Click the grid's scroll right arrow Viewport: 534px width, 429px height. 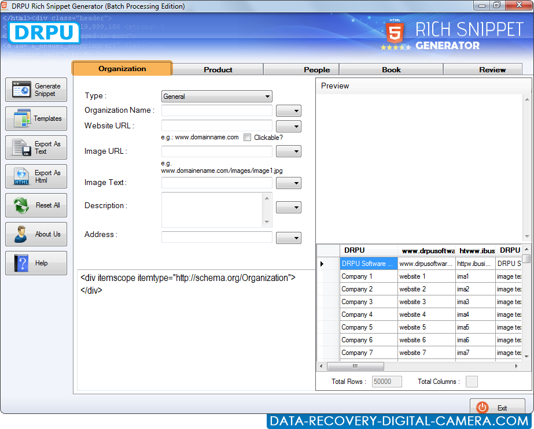pos(516,366)
